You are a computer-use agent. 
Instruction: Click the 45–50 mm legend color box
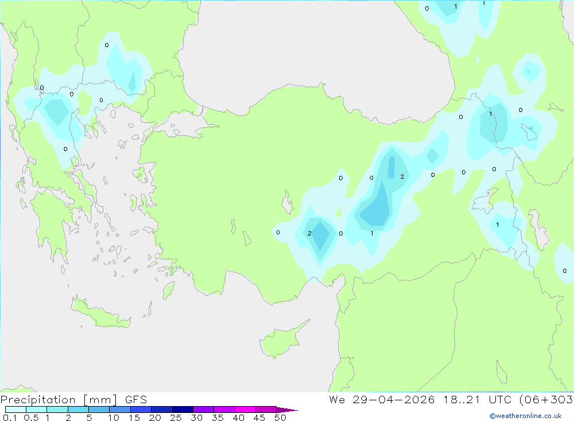coord(266,410)
